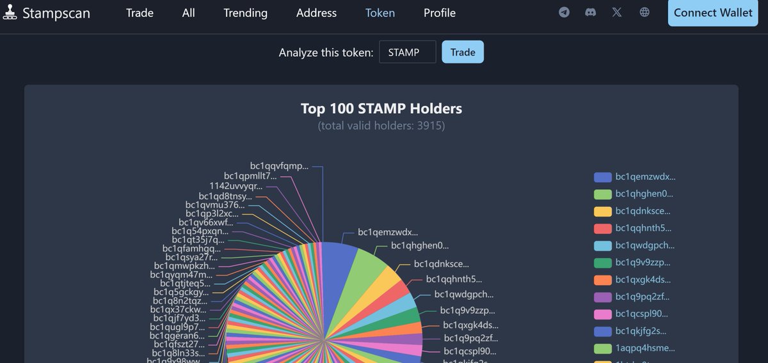
Task: Click pie chart label bc1q8ln33s...
Action: pos(179,353)
